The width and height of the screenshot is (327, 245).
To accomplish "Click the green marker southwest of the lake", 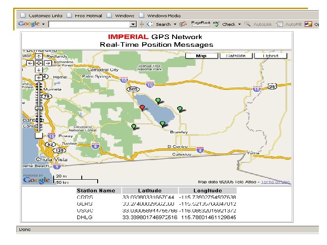I will 134,127.
